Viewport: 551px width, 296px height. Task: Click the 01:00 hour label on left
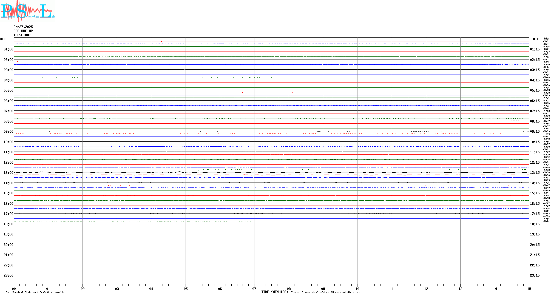coord(8,49)
